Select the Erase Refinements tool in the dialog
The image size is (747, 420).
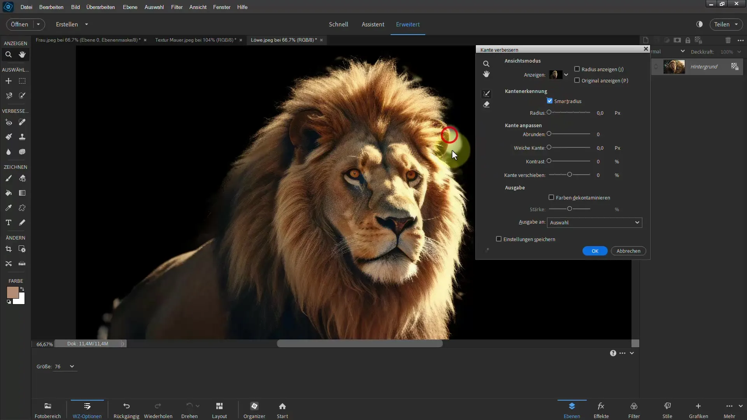pos(486,105)
